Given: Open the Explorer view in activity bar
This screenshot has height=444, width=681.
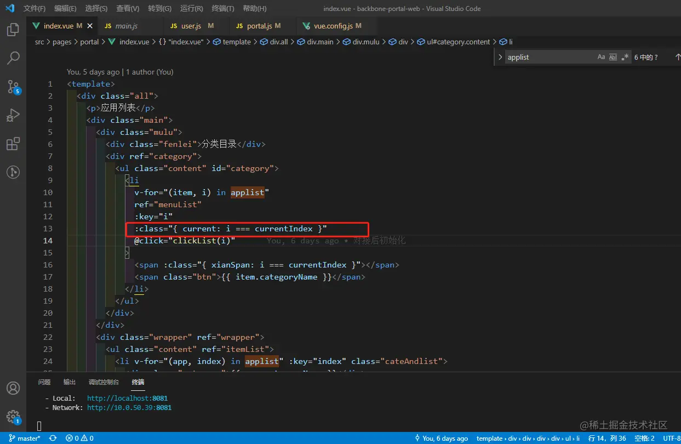Looking at the screenshot, I should click(13, 30).
